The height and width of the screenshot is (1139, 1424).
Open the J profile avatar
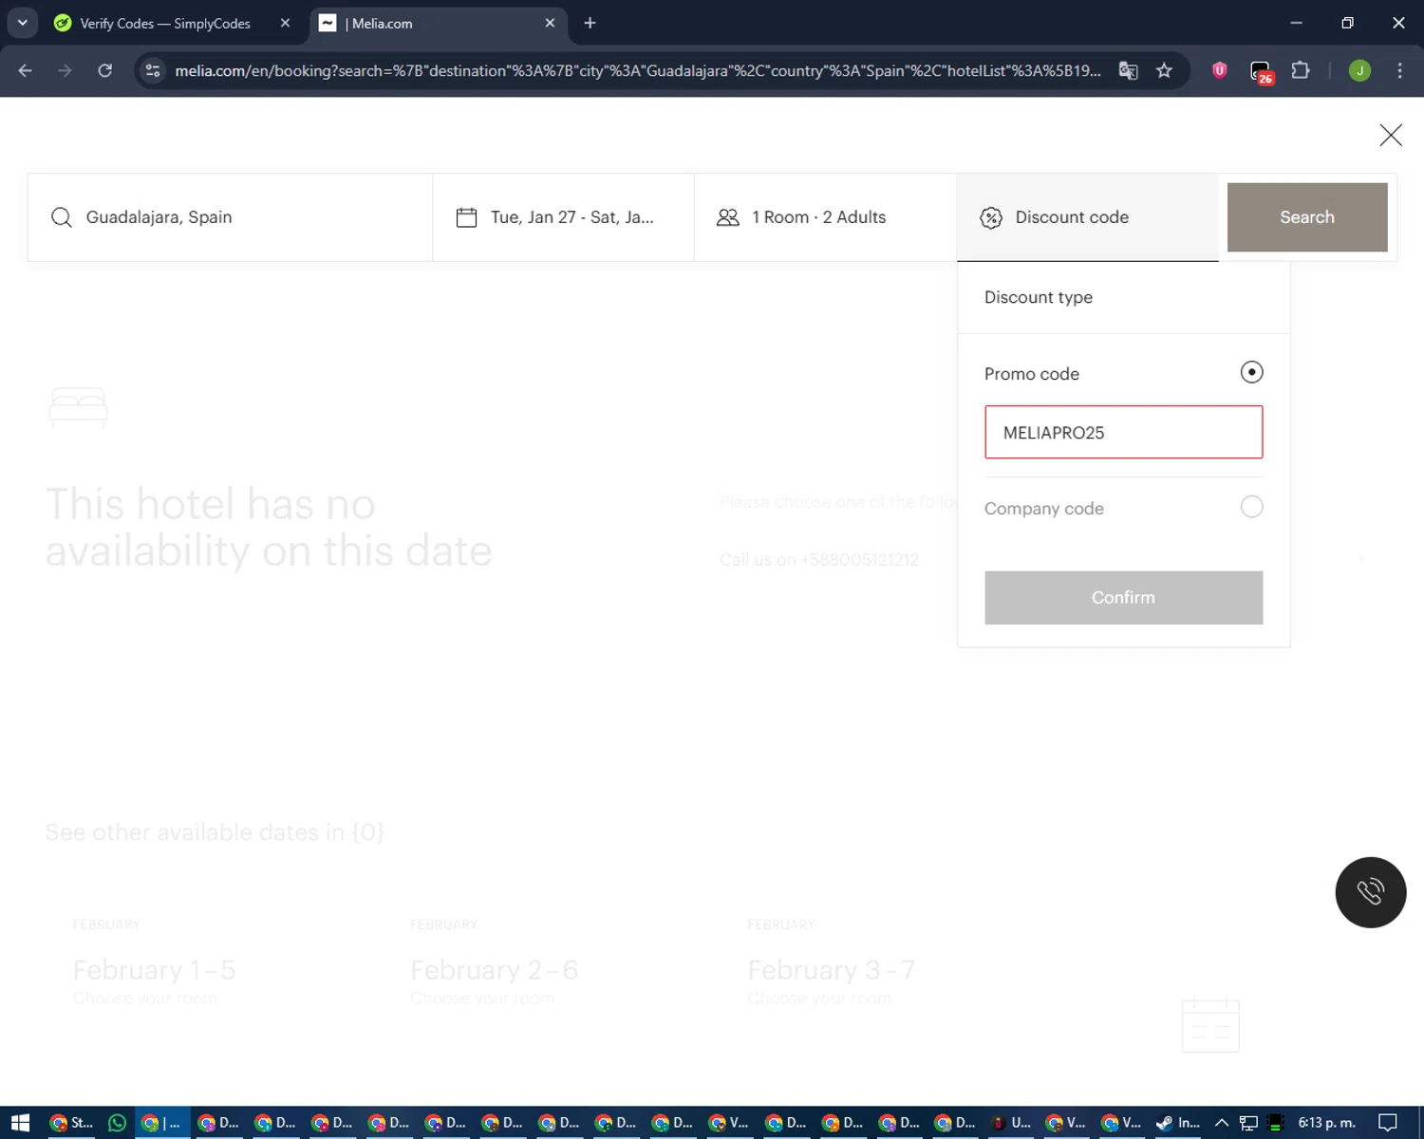1359,70
